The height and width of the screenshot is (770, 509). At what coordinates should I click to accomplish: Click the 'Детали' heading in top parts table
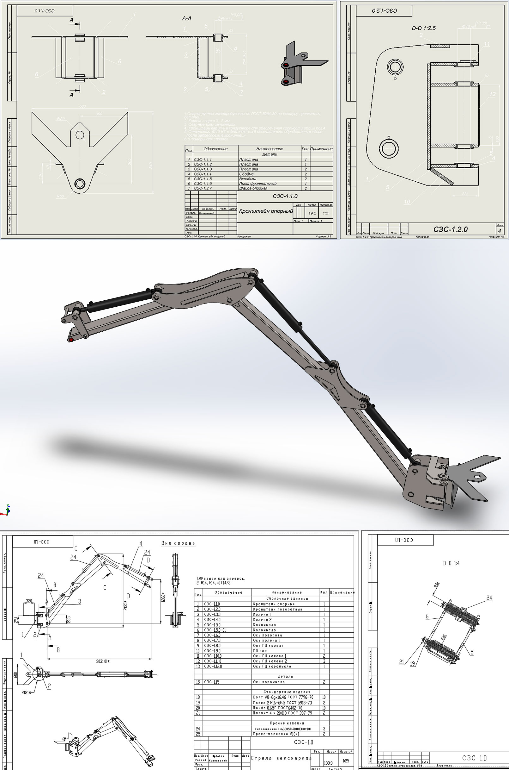270,154
